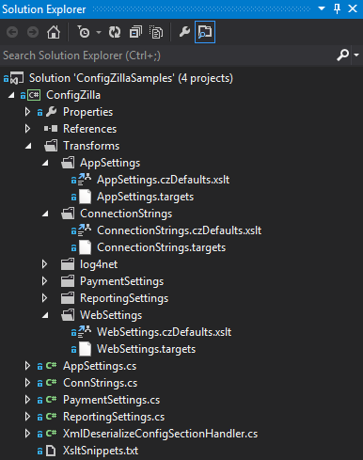Select XsltSnippets.txt file
Viewport: 363px width, 460px height.
tap(101, 451)
